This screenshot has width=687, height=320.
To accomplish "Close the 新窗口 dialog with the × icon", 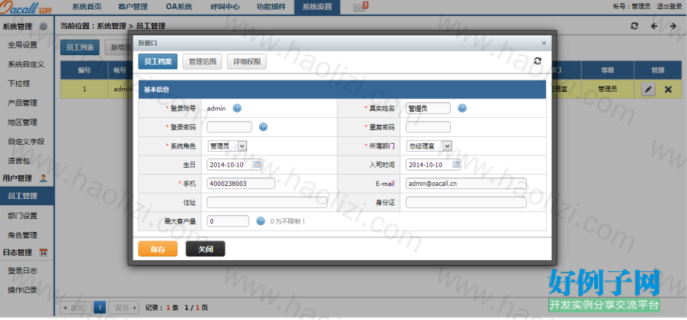I will coord(544,43).
